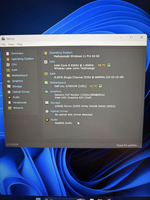Click the Optical Drives disc icon in sidebar
The width and height of the screenshot is (150, 200).
[9, 92]
